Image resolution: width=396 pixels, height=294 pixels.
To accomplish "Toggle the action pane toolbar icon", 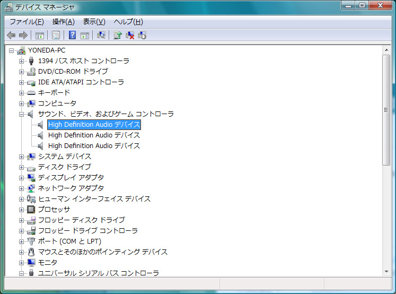I will pos(85,36).
